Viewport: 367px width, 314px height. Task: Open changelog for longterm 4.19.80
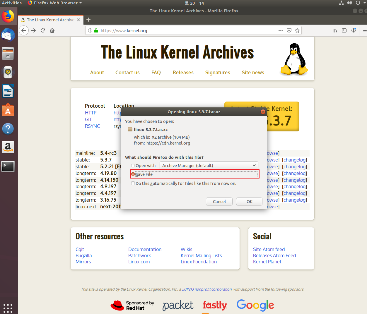click(294, 173)
